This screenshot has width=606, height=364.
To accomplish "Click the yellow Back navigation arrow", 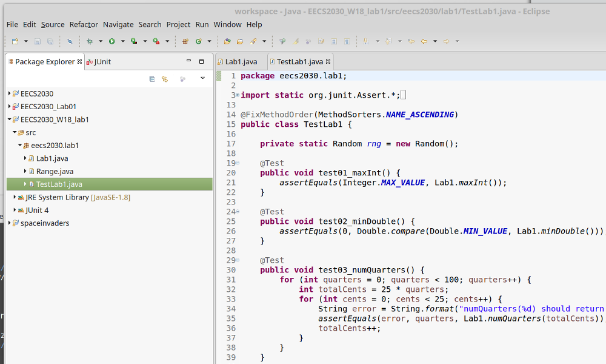I will point(424,41).
